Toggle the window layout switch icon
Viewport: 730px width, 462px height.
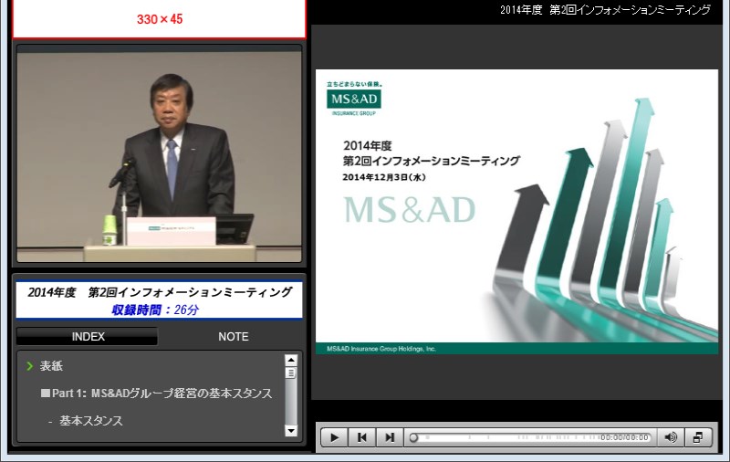(x=698, y=437)
